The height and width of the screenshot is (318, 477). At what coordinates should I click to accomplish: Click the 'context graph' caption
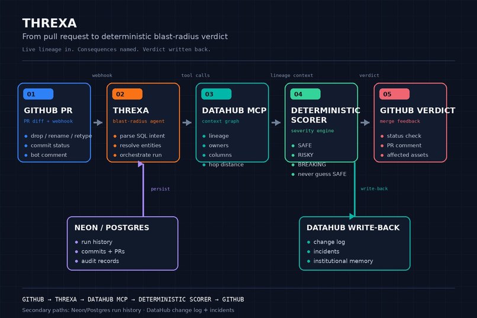click(x=221, y=121)
